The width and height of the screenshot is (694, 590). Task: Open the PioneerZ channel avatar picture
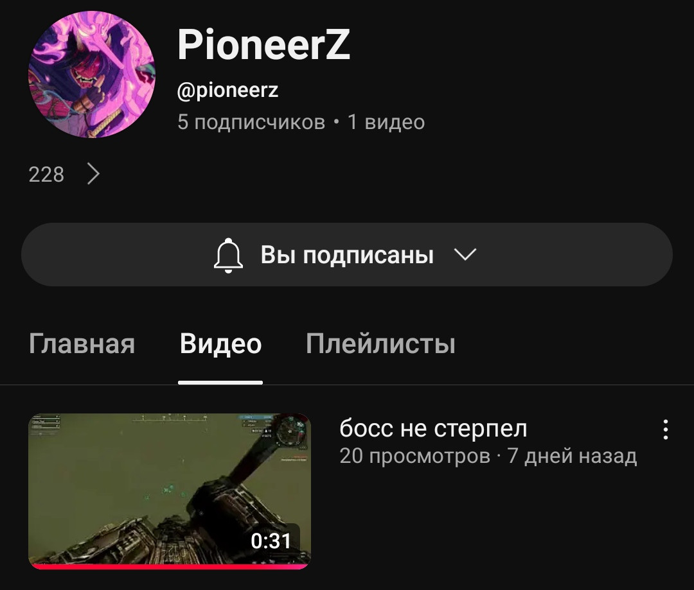click(x=92, y=74)
